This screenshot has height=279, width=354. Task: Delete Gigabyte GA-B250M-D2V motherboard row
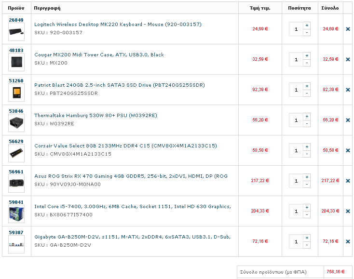coord(348,241)
